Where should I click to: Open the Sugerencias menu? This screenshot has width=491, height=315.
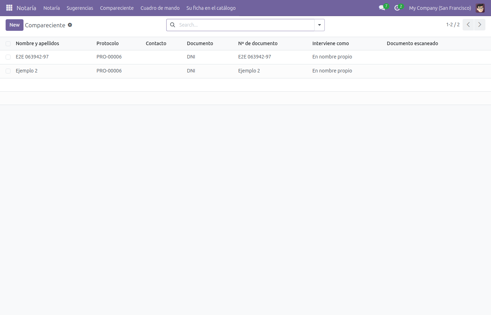coord(80,8)
